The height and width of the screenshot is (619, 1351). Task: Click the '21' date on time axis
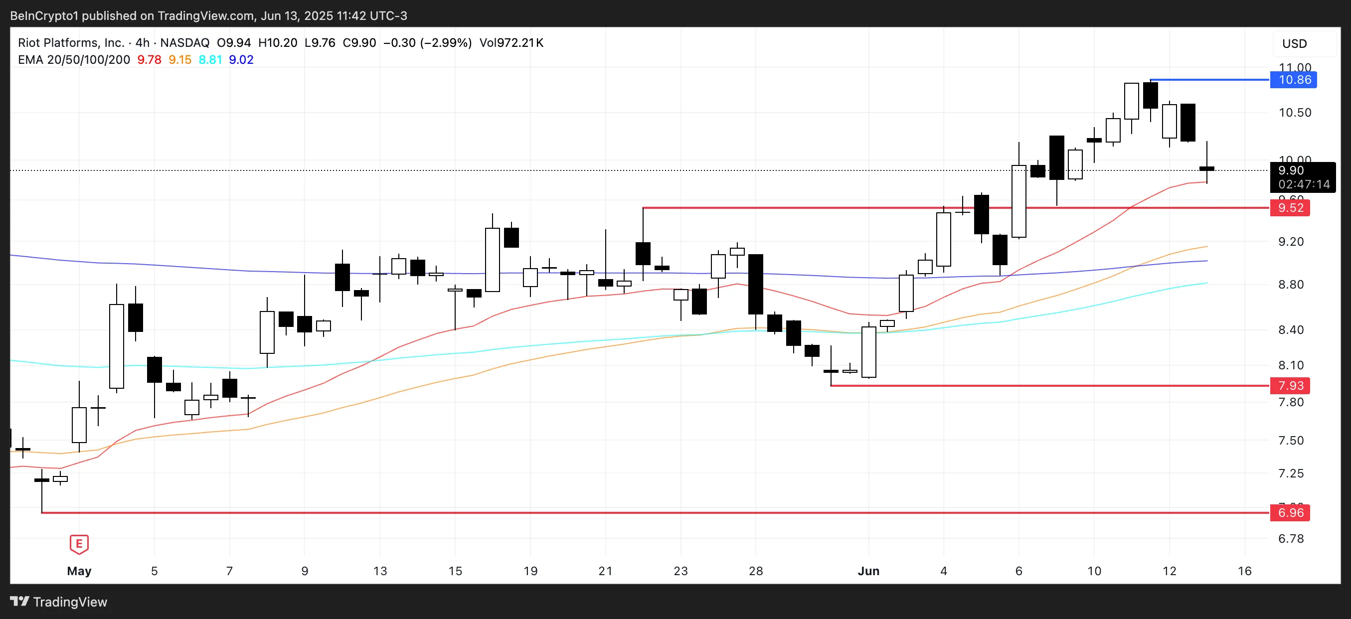click(606, 571)
